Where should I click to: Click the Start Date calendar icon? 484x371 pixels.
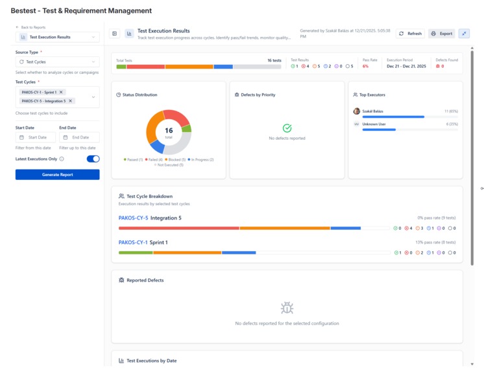tap(21, 137)
